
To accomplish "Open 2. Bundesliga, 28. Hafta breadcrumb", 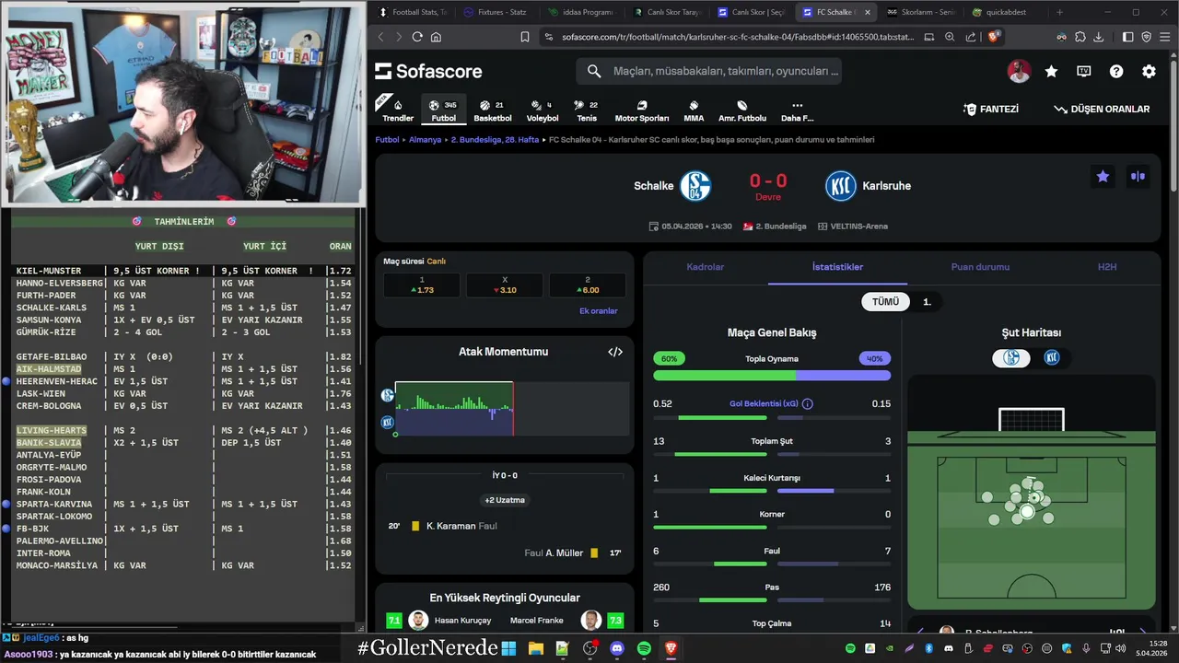I will click(x=495, y=140).
